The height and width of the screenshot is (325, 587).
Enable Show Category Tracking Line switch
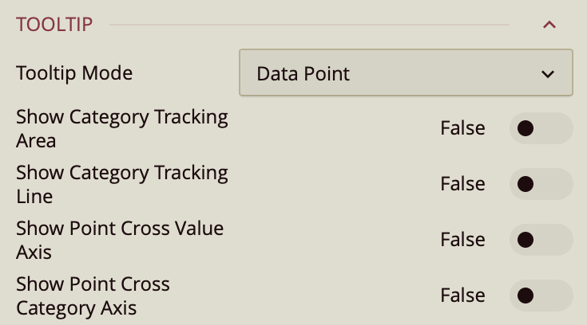pos(541,184)
